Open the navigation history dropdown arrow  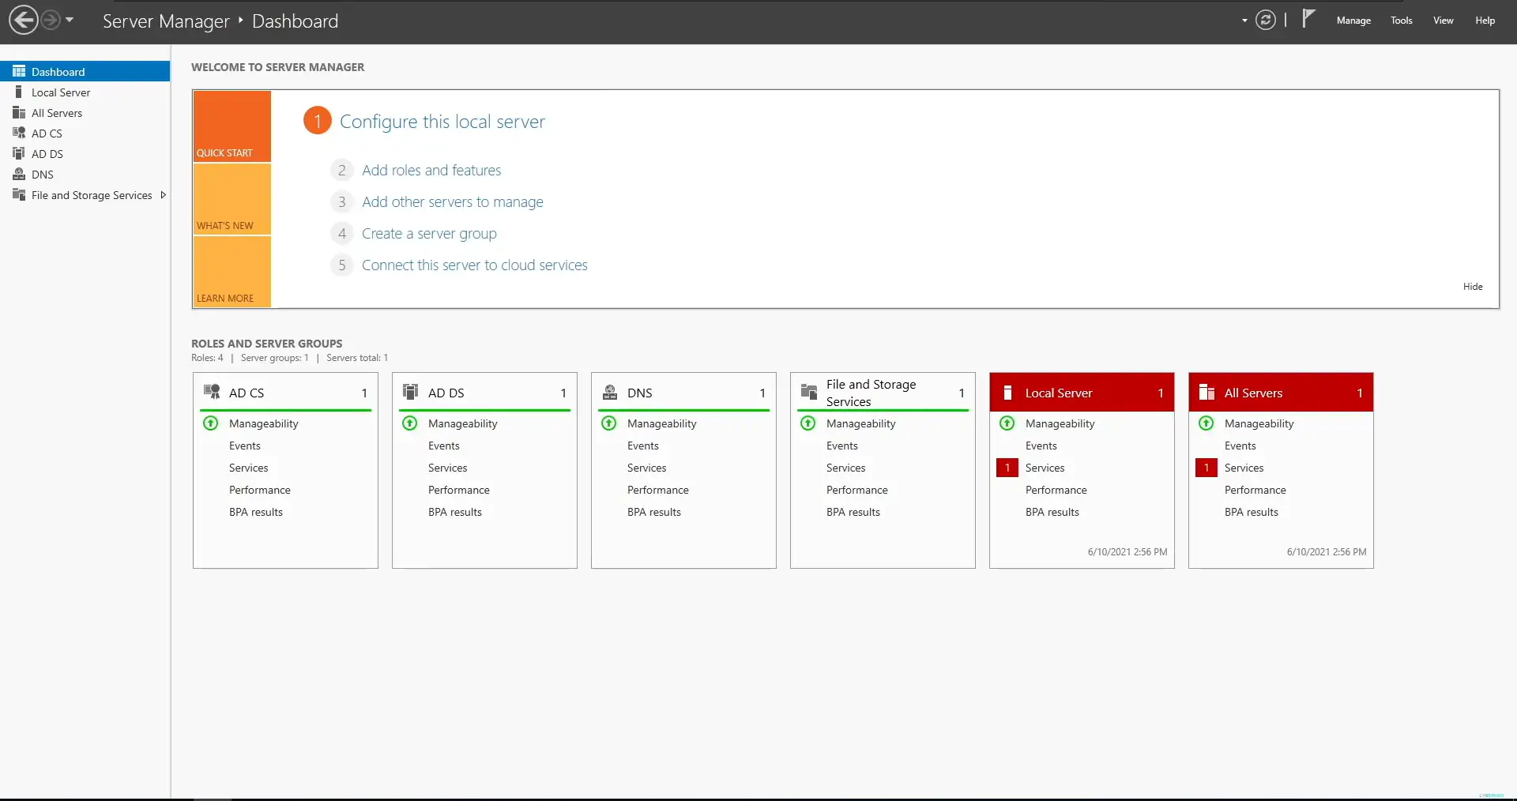click(x=70, y=20)
